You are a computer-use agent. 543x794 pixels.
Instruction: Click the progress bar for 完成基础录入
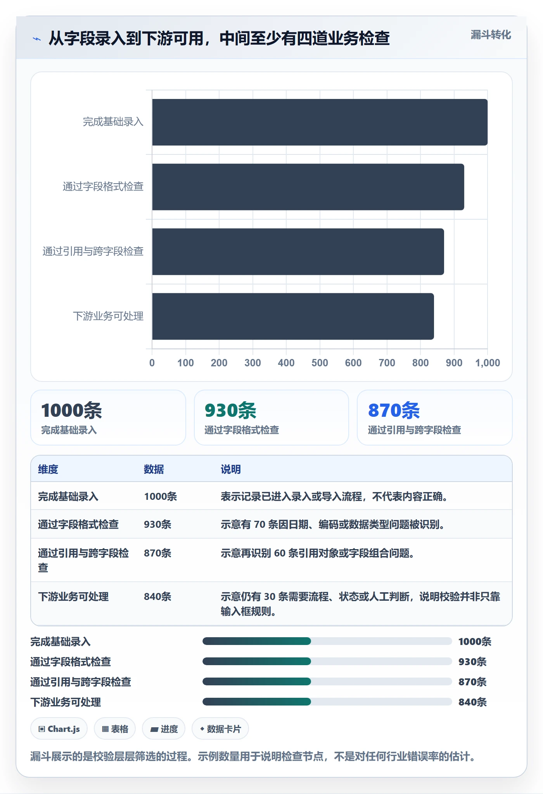[x=327, y=641]
